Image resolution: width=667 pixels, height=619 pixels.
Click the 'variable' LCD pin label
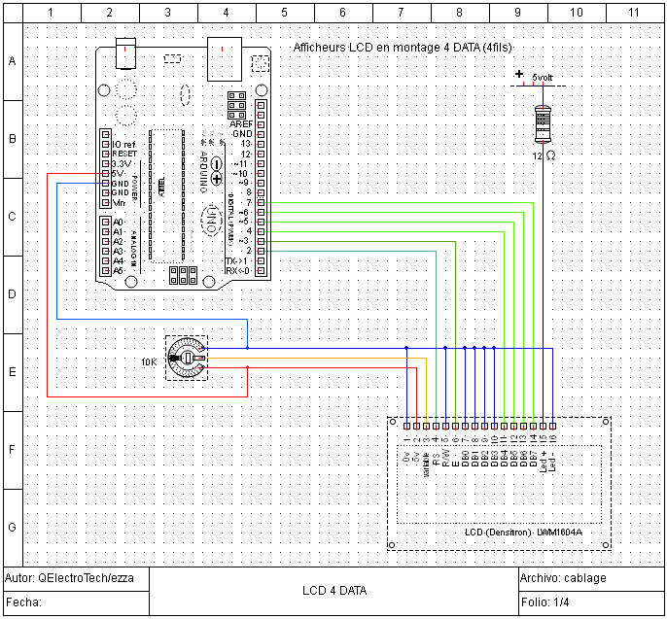coord(426,464)
